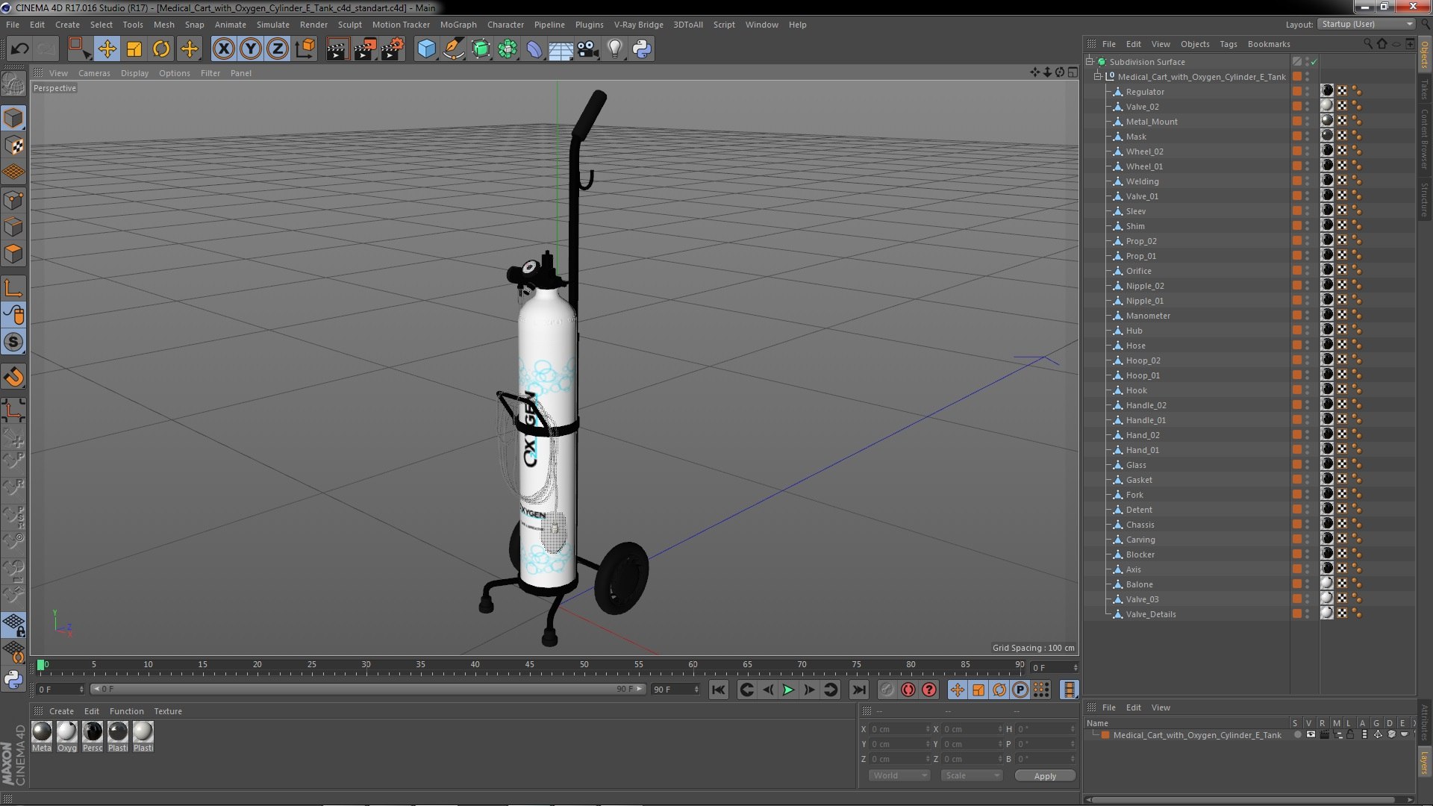Image resolution: width=1433 pixels, height=806 pixels.
Task: Click the Light bulb icon
Action: tap(614, 49)
